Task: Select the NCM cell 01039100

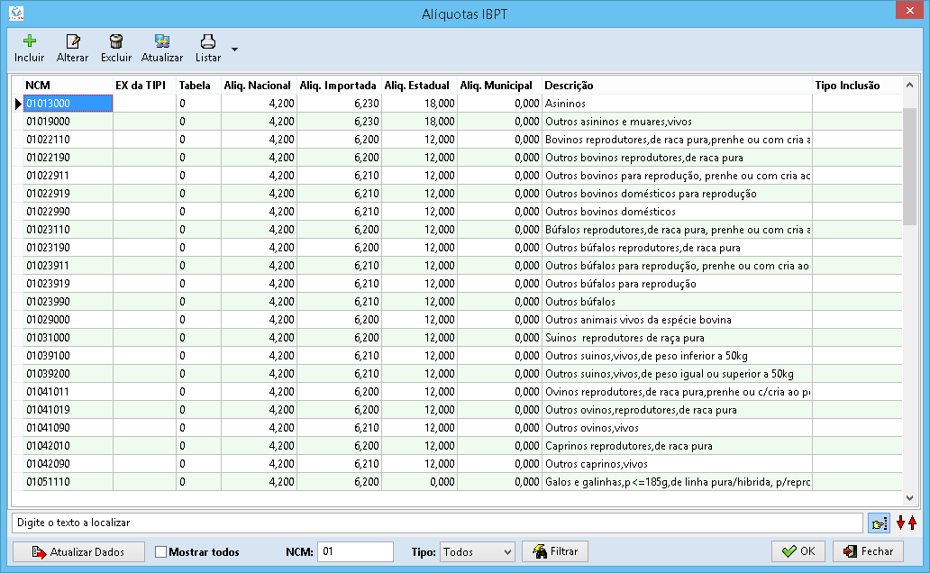Action: (x=68, y=356)
